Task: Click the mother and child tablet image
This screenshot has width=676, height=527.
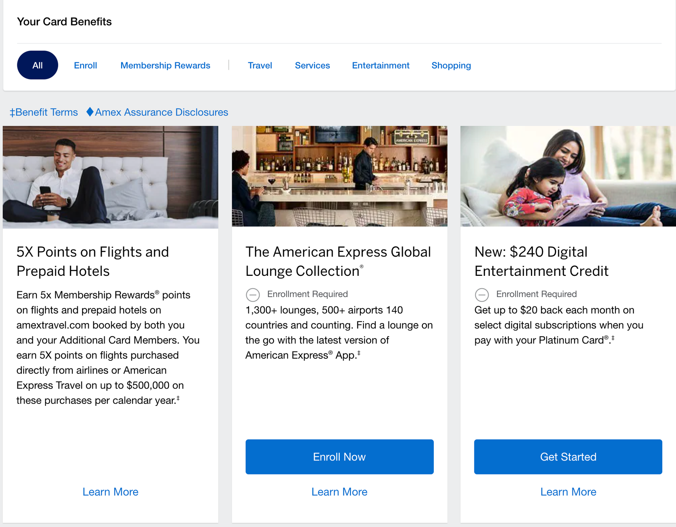Action: [568, 176]
